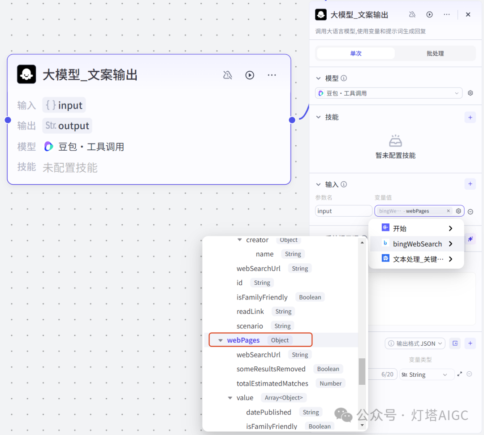Screen dimensions: 484x435
Task: Switch to the 单次 tab
Action: pos(355,53)
